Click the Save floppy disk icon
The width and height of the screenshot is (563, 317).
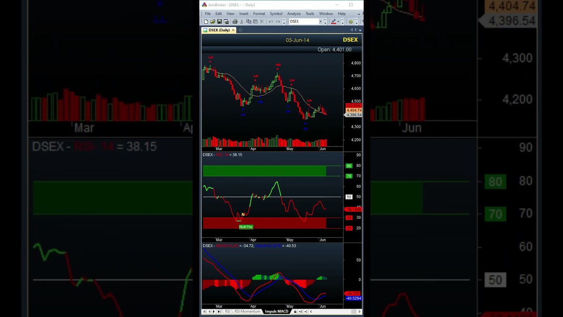[x=219, y=22]
